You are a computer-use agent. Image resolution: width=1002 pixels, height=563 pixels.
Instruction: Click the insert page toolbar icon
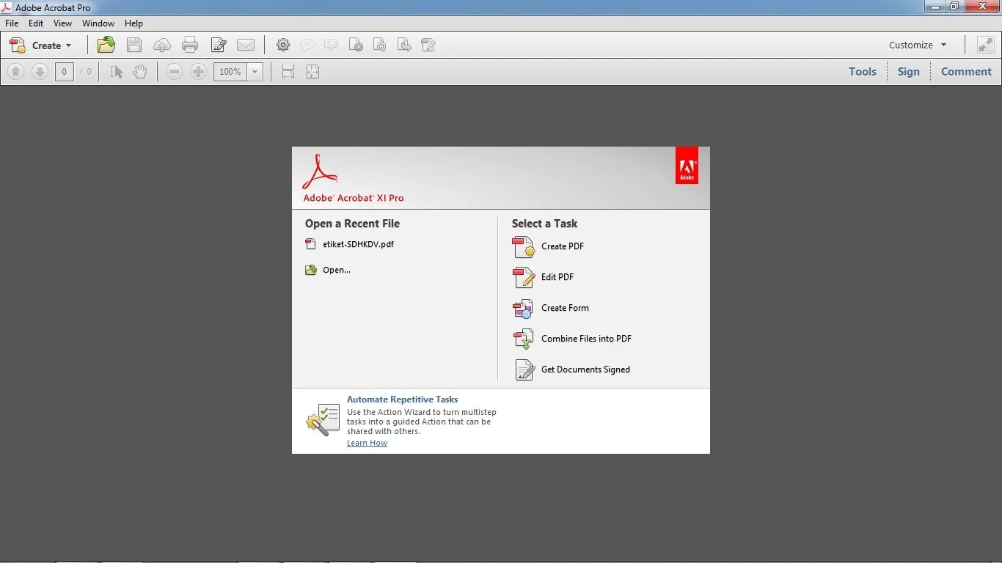(428, 45)
